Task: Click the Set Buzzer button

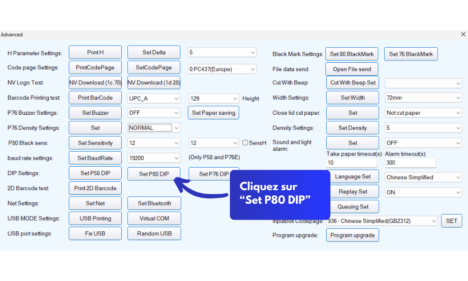Action: (95, 113)
